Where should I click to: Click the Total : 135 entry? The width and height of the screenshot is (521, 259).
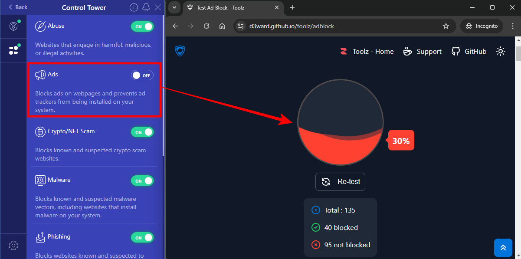(x=333, y=210)
